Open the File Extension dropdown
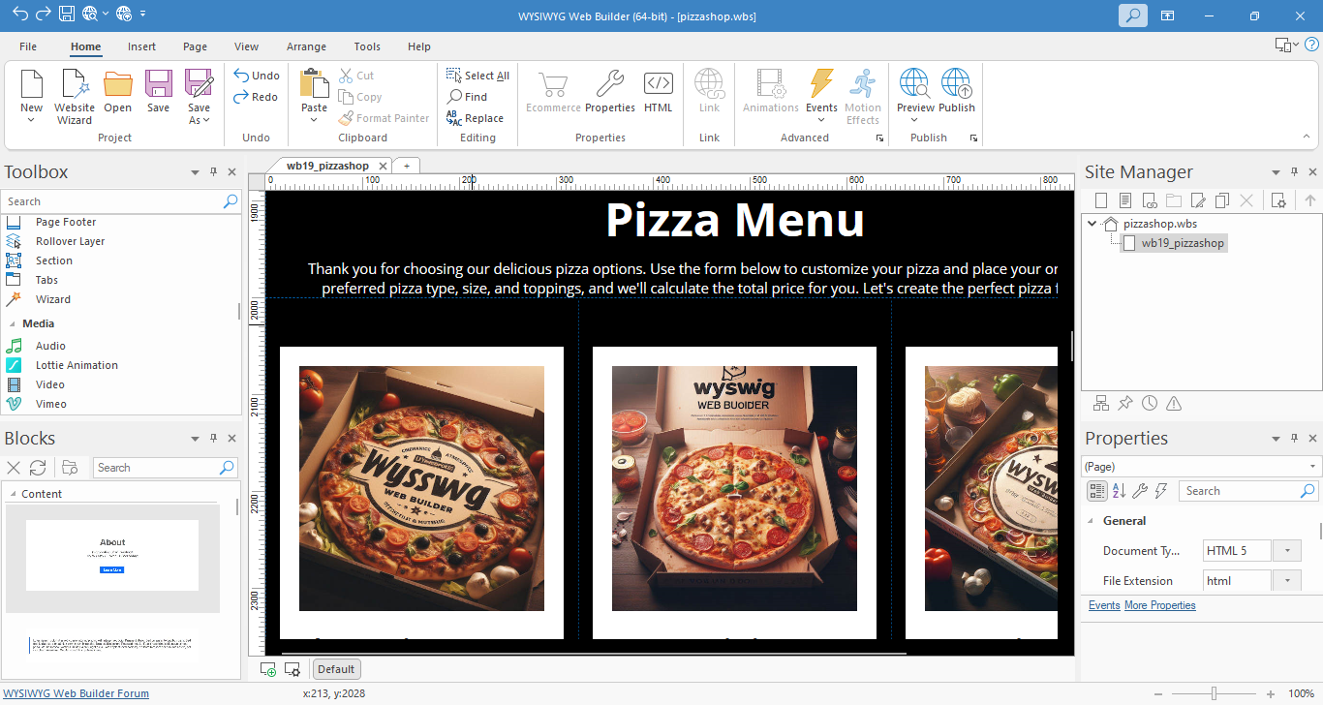The width and height of the screenshot is (1323, 705). pyautogui.click(x=1286, y=581)
